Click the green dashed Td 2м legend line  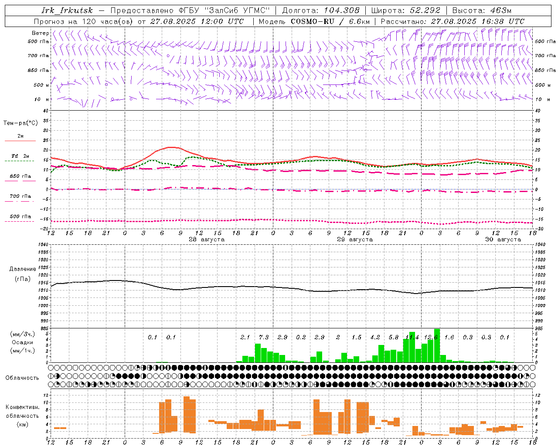click(20, 161)
